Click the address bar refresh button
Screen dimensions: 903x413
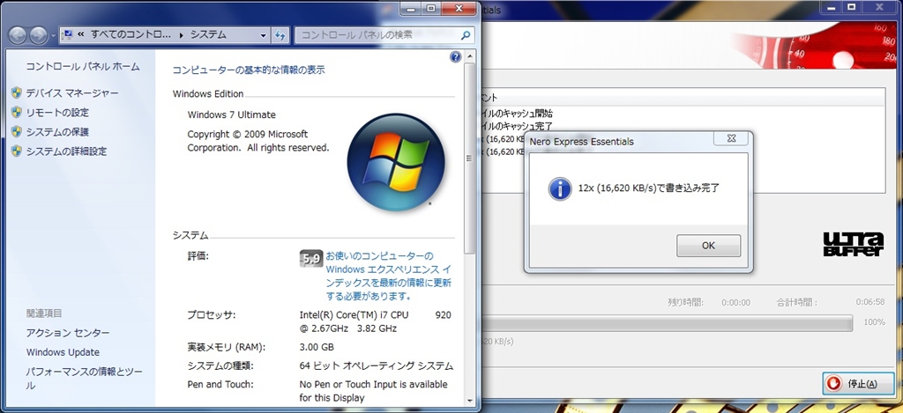point(280,35)
